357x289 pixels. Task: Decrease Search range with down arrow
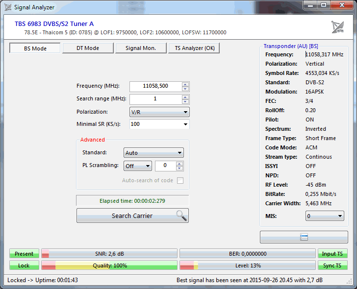[x=185, y=101]
